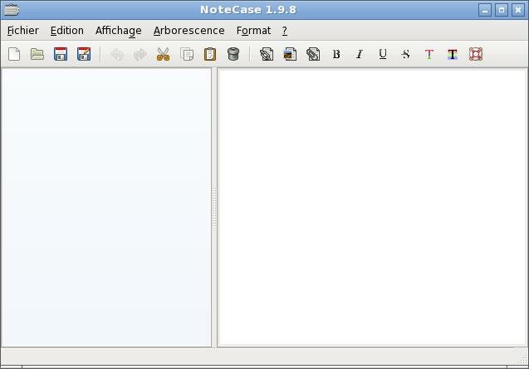Copy using the duplicate pages icon

(x=187, y=54)
